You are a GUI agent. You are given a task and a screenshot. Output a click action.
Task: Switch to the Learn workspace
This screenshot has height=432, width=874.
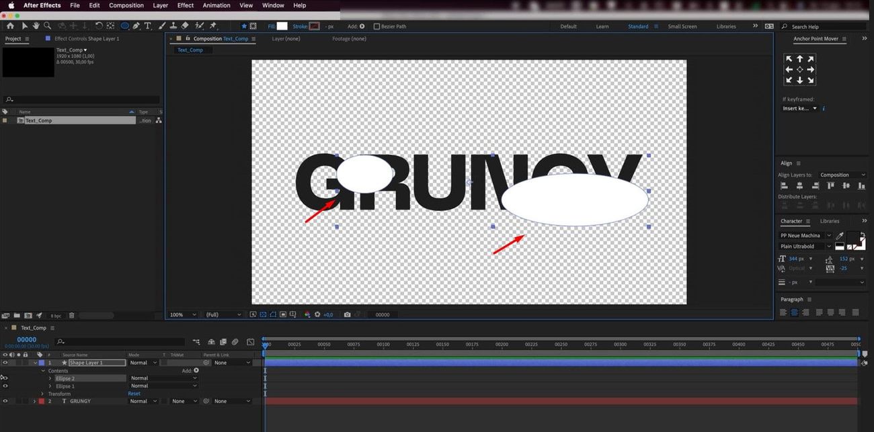[x=602, y=27]
